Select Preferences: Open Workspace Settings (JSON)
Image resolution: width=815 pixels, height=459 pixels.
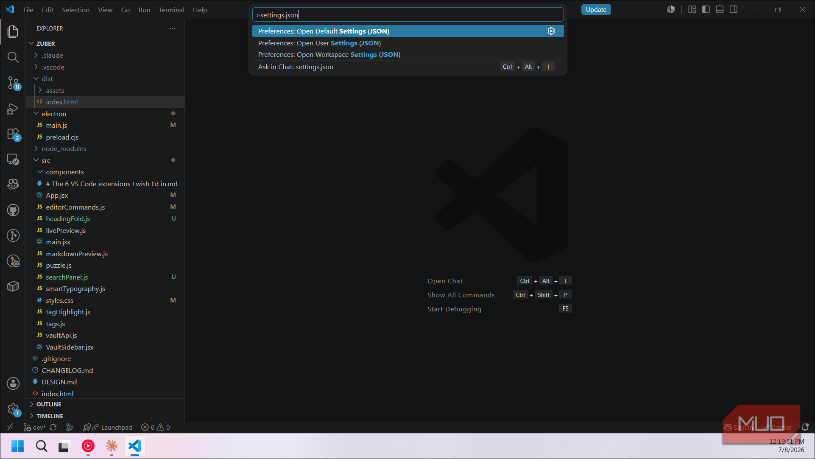point(408,54)
